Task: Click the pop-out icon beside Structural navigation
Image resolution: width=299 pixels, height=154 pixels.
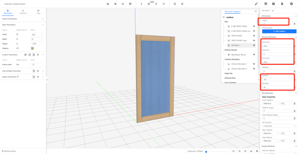Action: [256, 12]
